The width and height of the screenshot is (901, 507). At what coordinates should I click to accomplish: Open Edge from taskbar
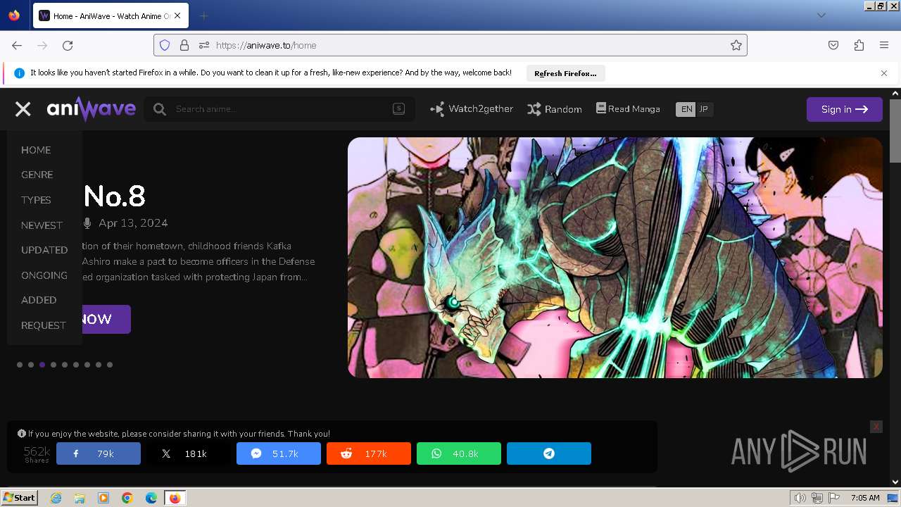[x=151, y=498]
